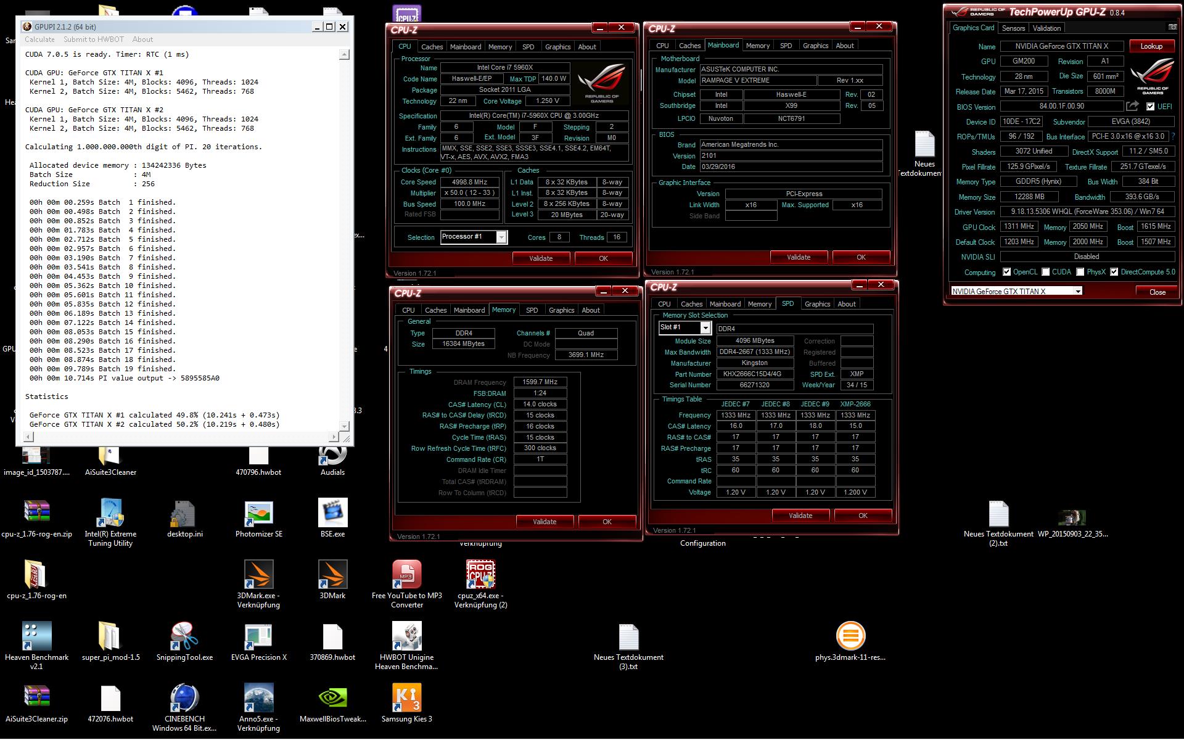Click GPU-Z BIOS save/share icon
The image size is (1184, 740).
[x=1132, y=106]
